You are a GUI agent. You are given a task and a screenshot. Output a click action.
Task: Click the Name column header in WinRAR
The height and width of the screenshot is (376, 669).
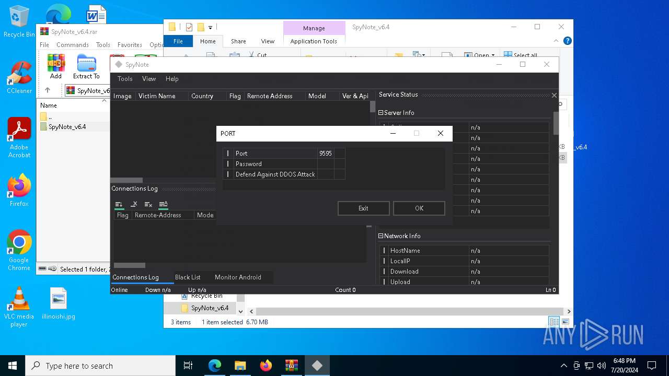coord(49,105)
